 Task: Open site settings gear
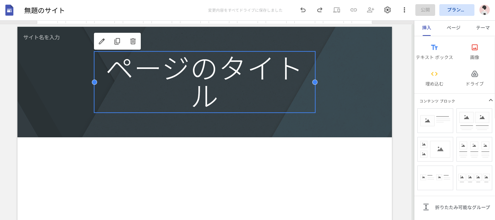pos(387,10)
